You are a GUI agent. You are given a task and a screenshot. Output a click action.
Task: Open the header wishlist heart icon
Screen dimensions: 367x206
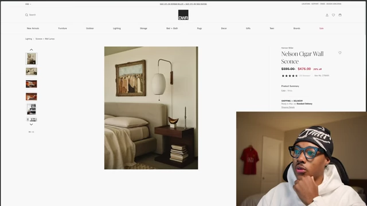click(333, 15)
